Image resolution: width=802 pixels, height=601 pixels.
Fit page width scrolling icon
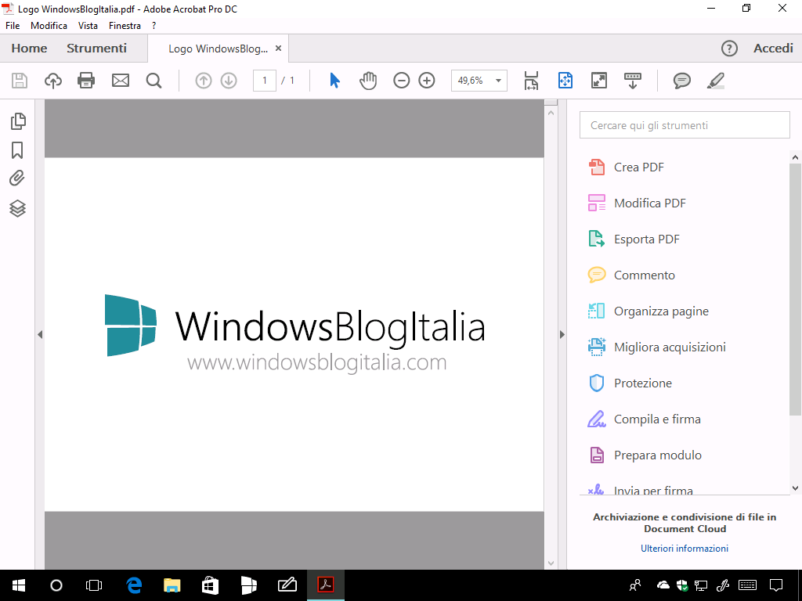click(532, 81)
